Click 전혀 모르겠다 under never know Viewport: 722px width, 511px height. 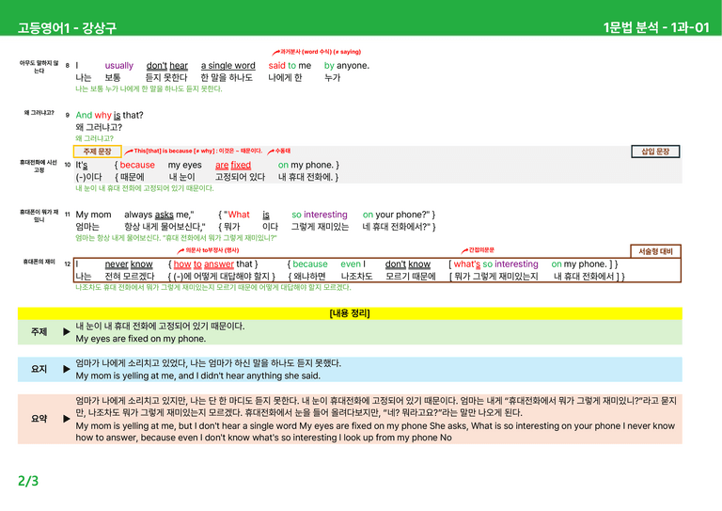tap(130, 277)
